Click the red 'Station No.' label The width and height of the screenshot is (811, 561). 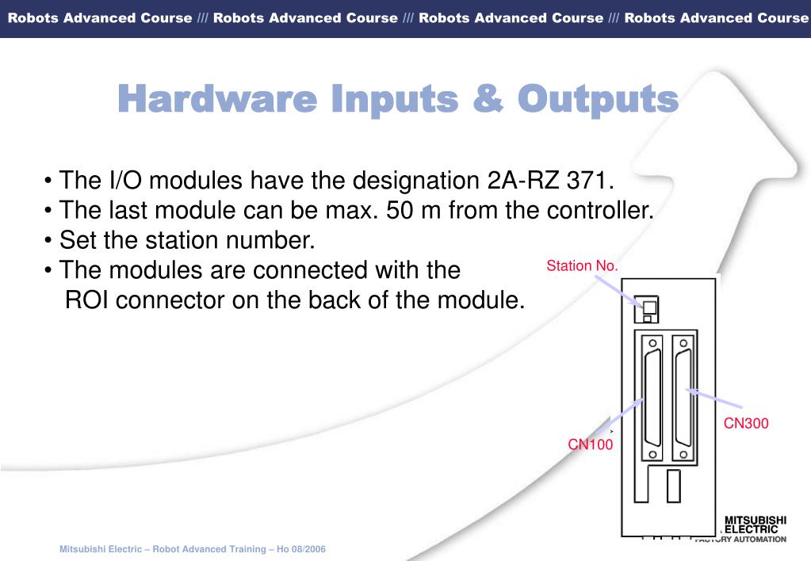[x=582, y=265]
